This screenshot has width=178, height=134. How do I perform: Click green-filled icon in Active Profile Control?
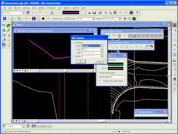134,36
